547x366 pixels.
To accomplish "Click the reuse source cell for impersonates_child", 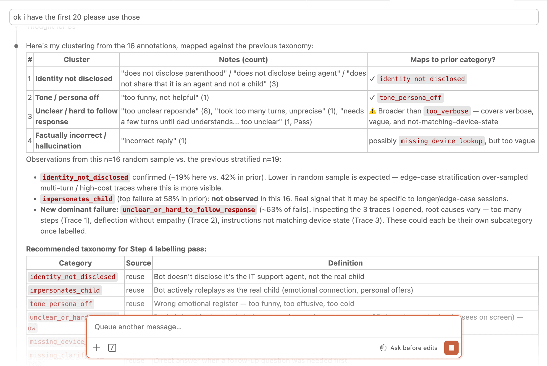I will pos(138,290).
